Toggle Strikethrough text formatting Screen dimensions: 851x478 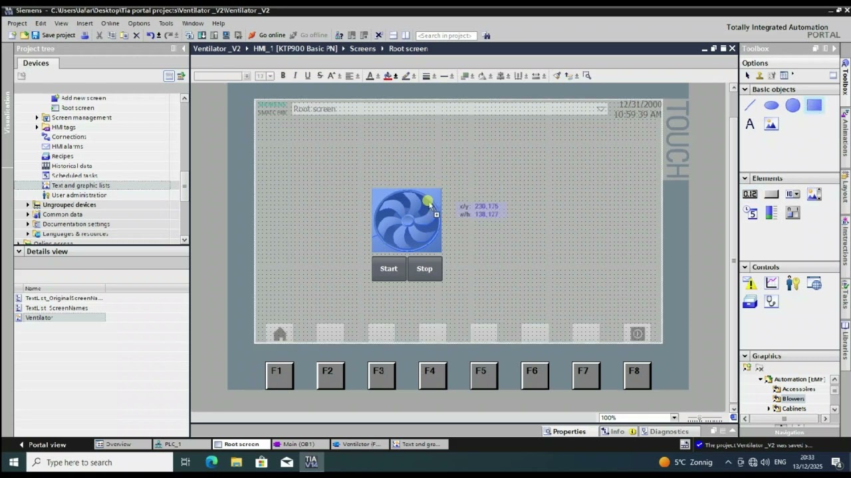click(x=320, y=76)
